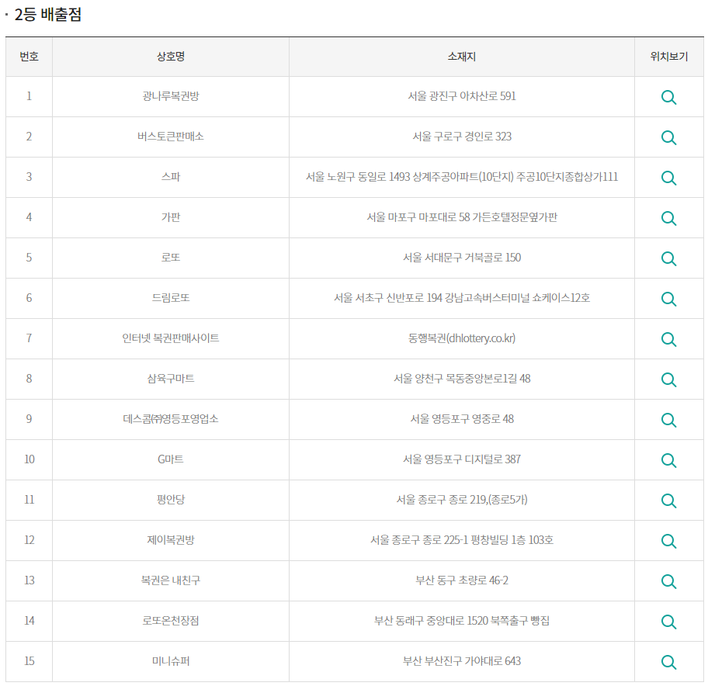Click row number 10 cell

[x=29, y=459]
